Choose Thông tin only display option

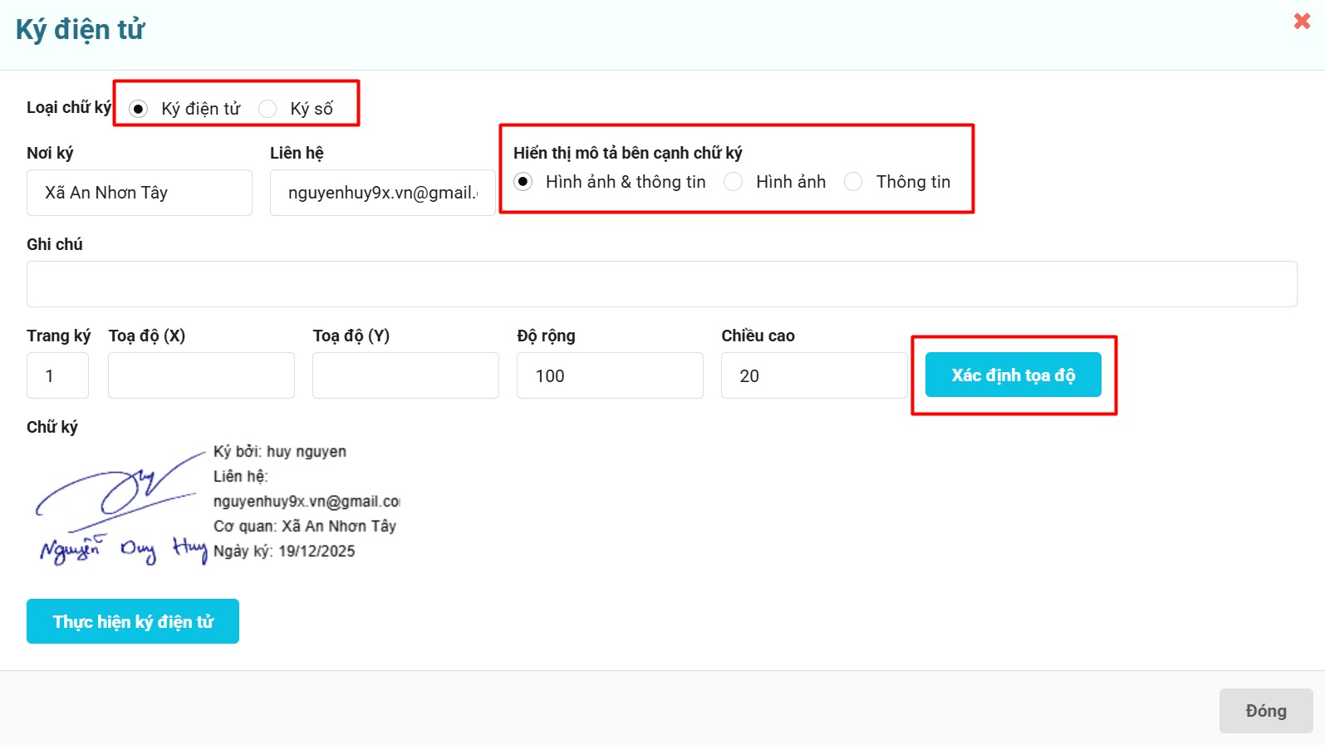(x=853, y=181)
